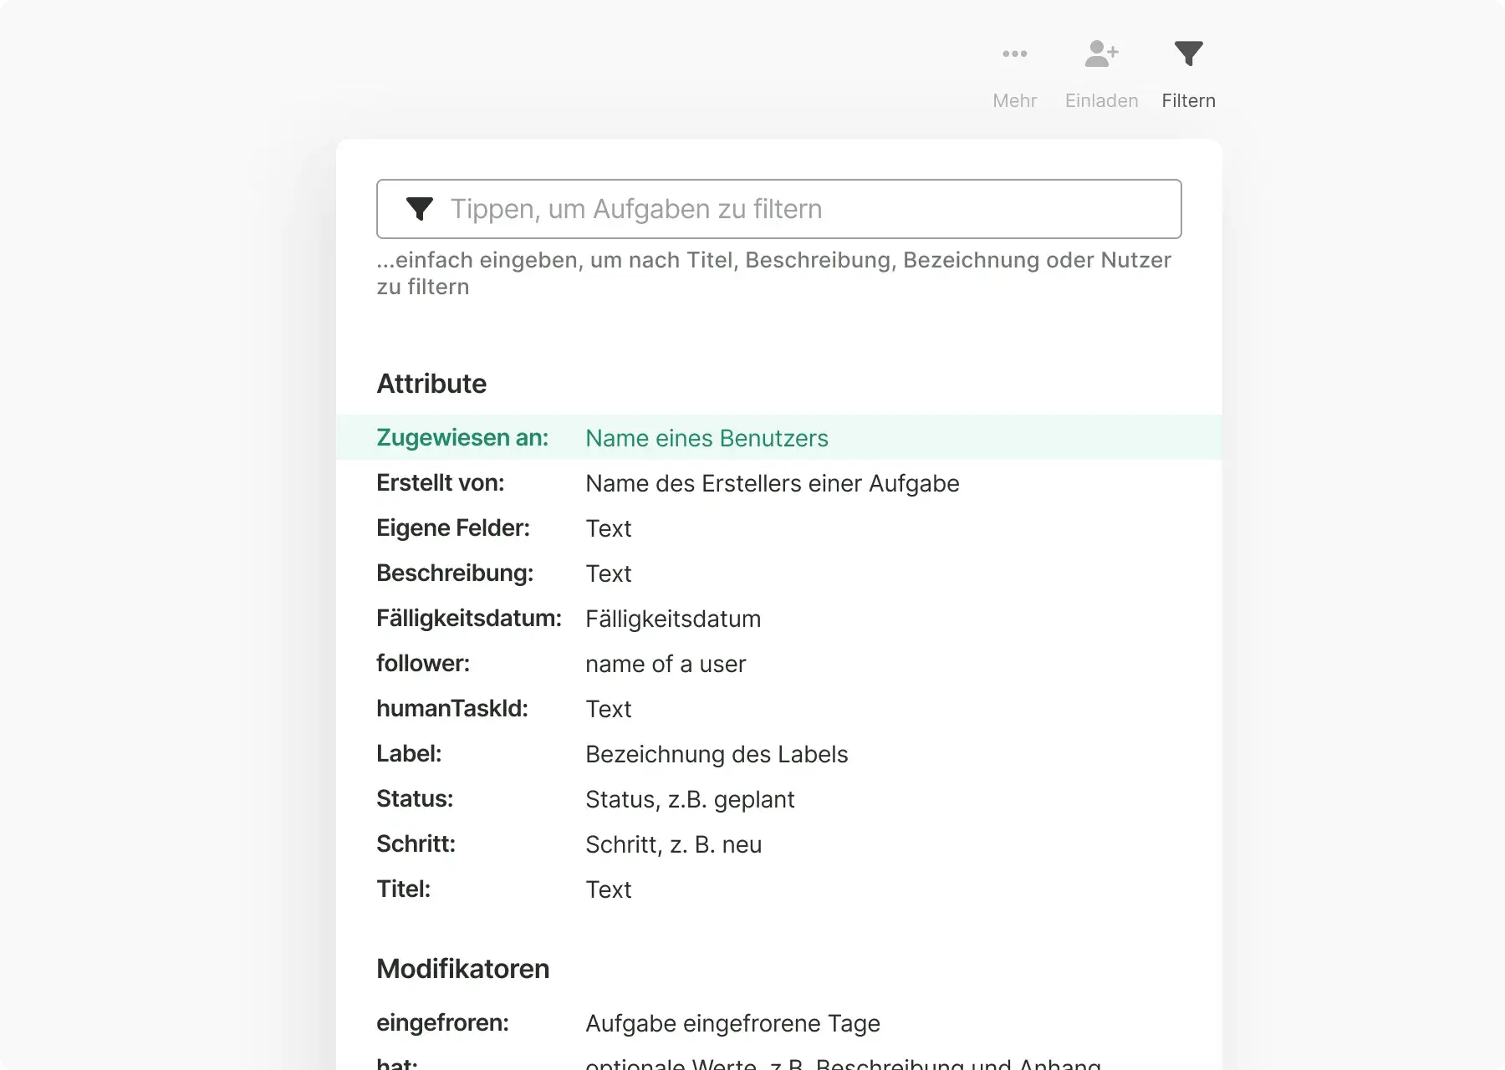Choose 'Fälligkeitsdatum:' from attribute list

click(x=468, y=619)
